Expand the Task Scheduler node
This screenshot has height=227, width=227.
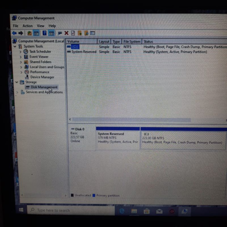point(20,52)
